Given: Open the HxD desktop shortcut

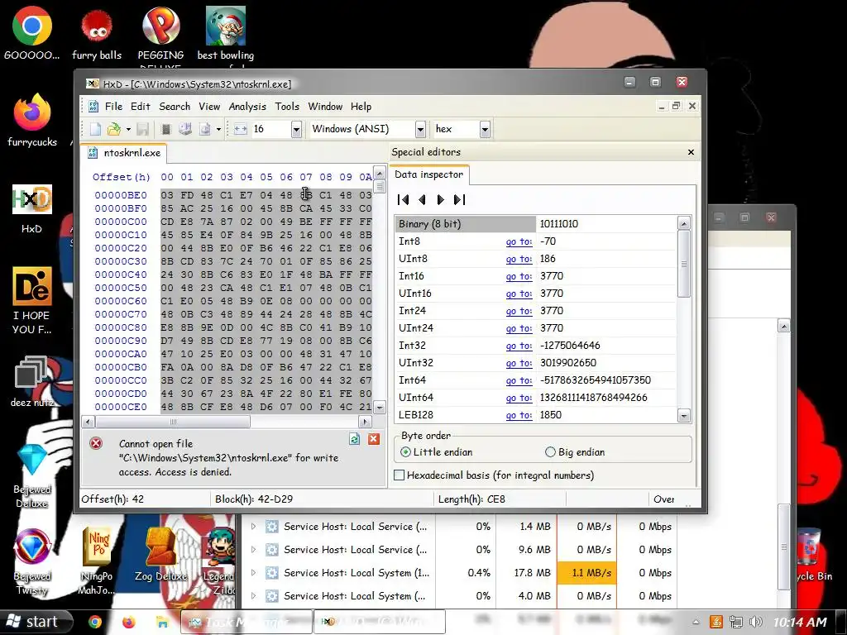Looking at the screenshot, I should pyautogui.click(x=32, y=209).
